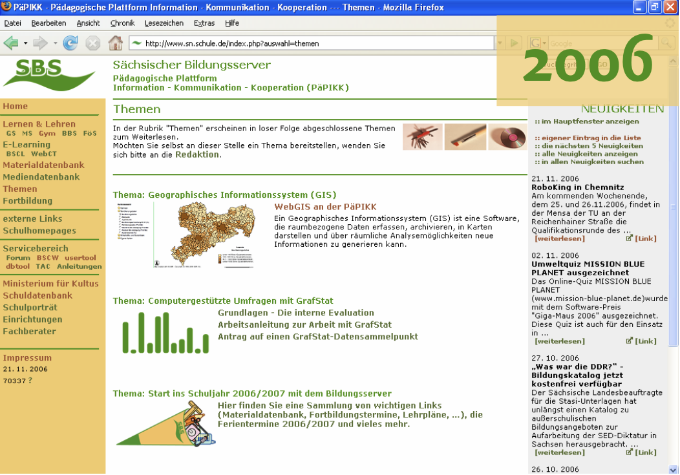The image size is (680, 475).
Task: Click the scrollbar down arrow
Action: coord(673,469)
